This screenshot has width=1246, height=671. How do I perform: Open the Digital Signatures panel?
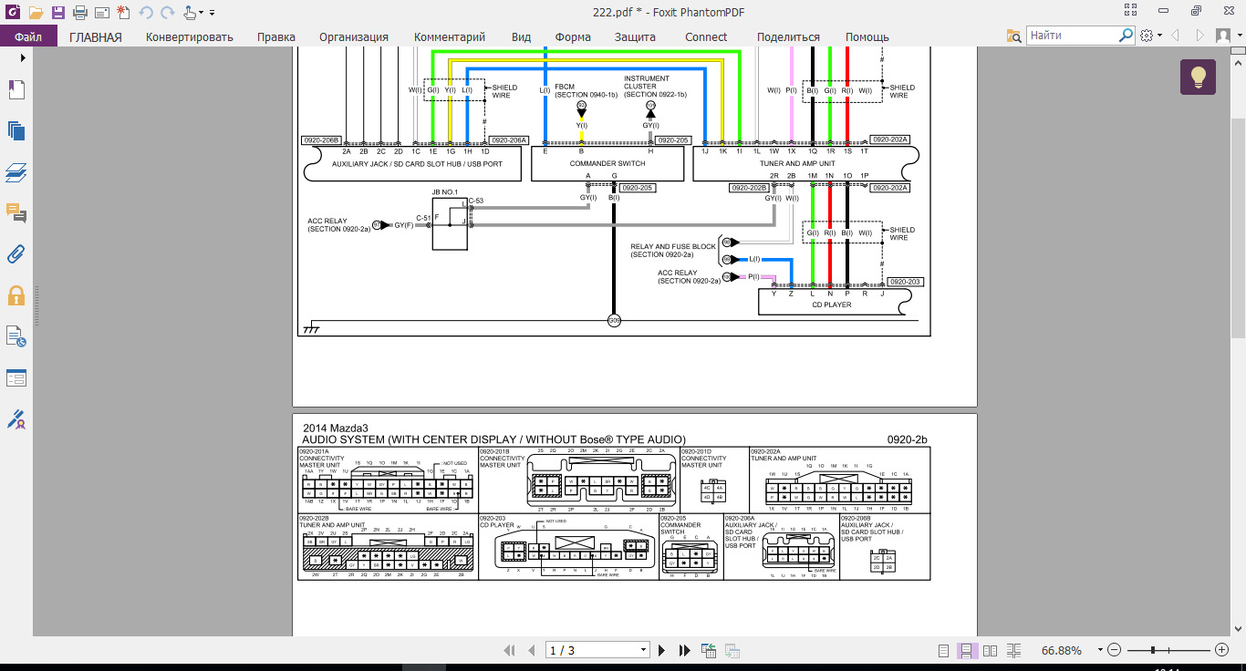point(16,418)
